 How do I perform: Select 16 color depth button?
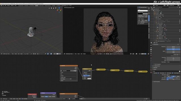coord(177,78)
